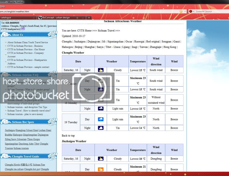Screen dimensions: 229x176
Task: Jump to Hailuogou in the city list
Action: click(x=67, y=47)
